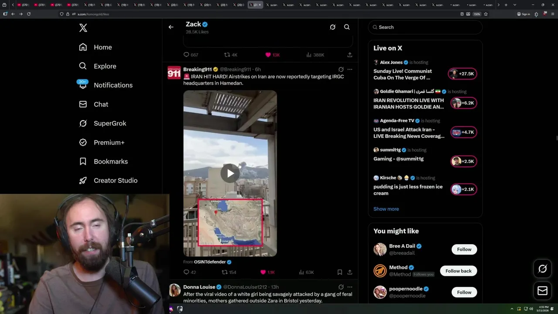Open the Donna Louise name link
This screenshot has height=314, width=558.
(x=199, y=287)
